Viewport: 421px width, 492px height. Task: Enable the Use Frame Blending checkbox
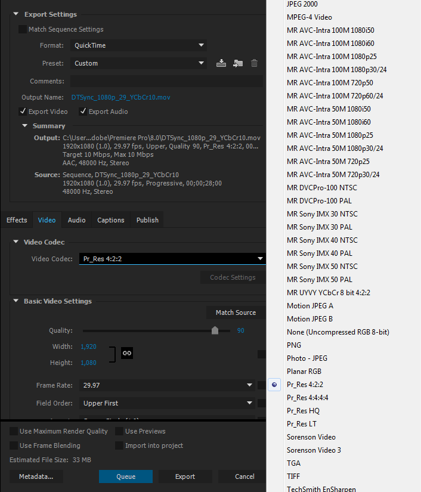click(14, 445)
